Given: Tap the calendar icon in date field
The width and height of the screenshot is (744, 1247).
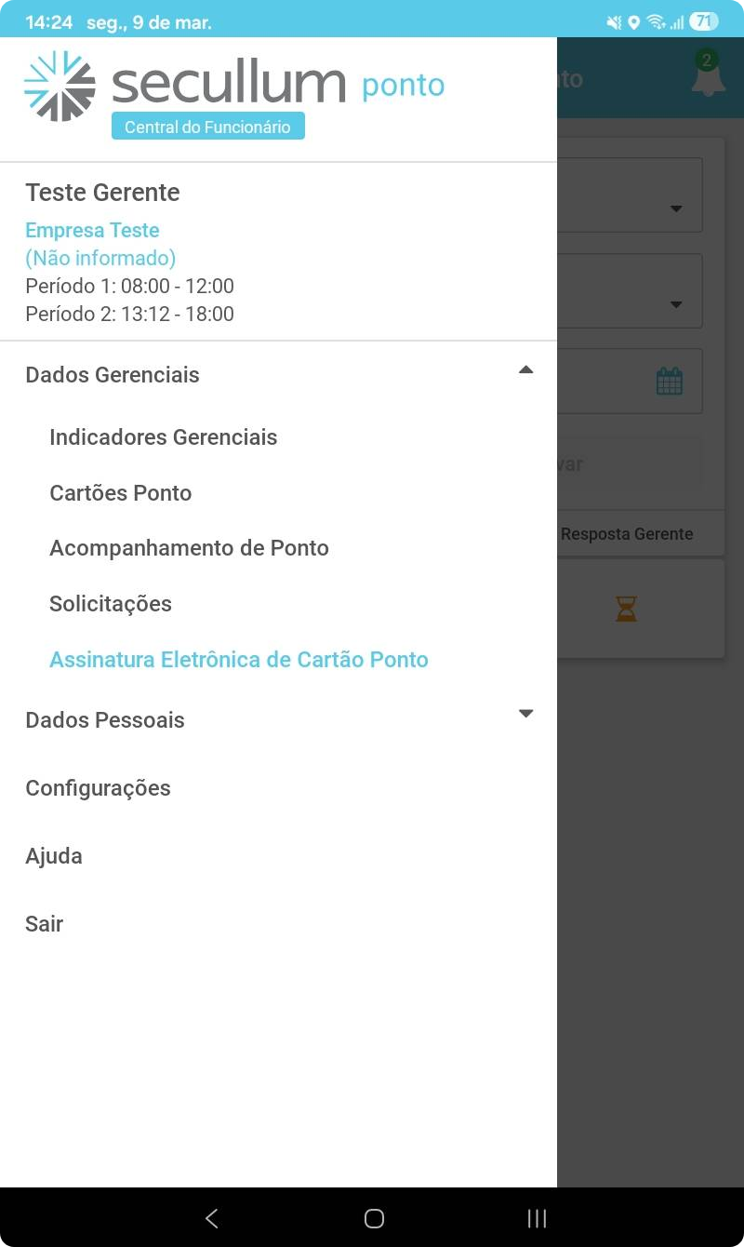Looking at the screenshot, I should tap(670, 381).
